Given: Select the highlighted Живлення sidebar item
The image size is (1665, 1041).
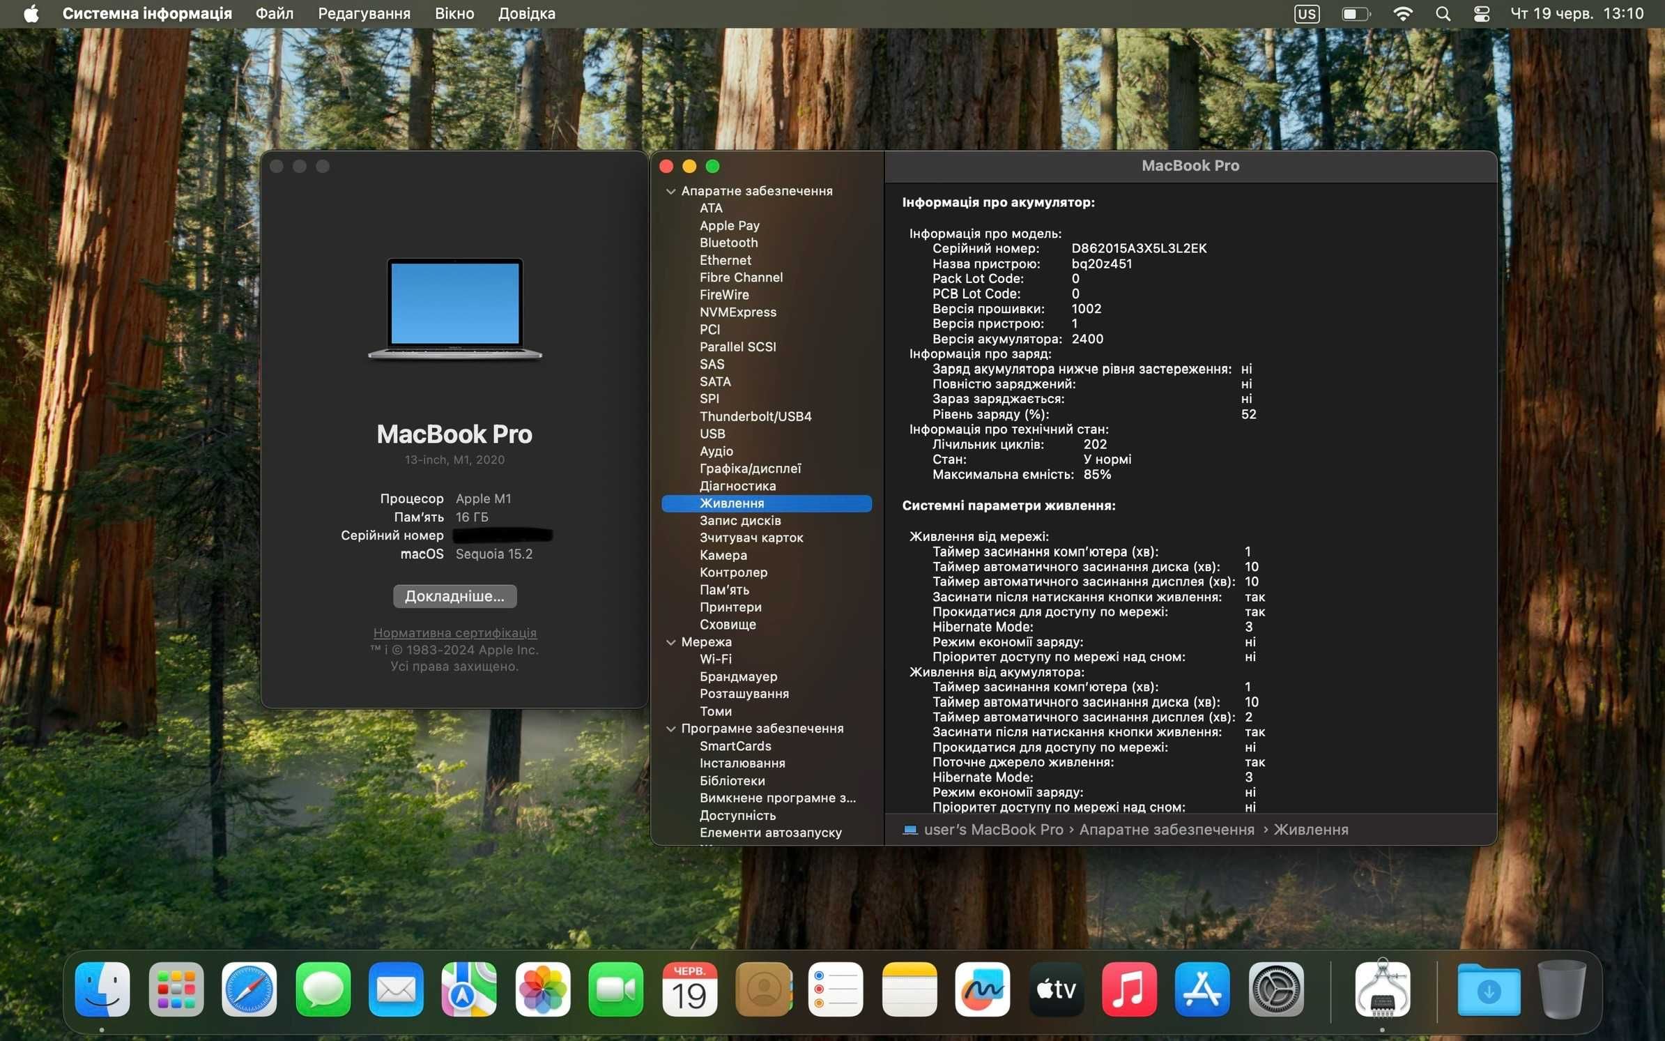Looking at the screenshot, I should coord(767,503).
